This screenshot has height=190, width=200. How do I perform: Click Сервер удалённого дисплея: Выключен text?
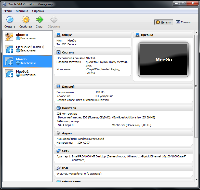(x=83, y=100)
